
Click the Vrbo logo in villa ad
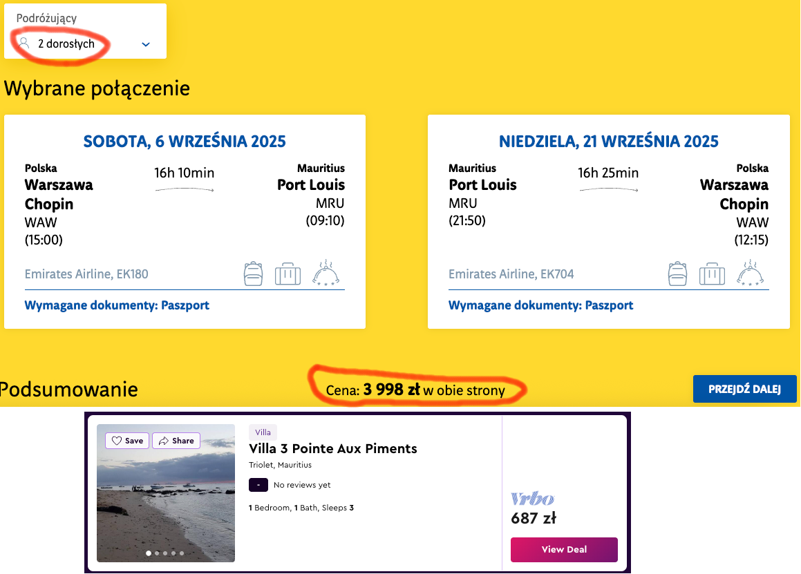point(532,499)
